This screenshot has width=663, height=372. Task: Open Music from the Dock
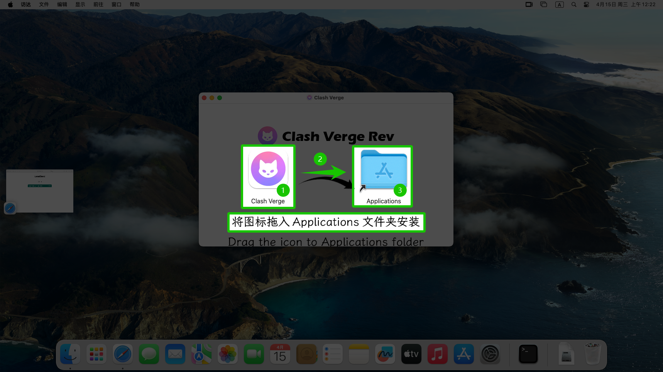point(438,354)
